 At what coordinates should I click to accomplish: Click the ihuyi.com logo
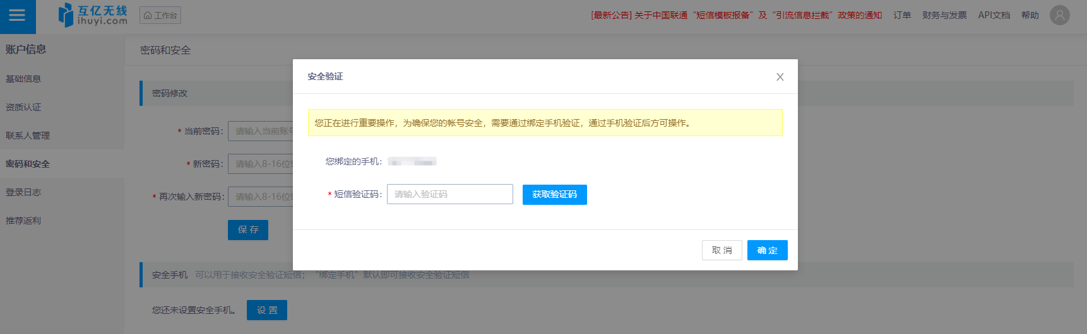(x=93, y=15)
